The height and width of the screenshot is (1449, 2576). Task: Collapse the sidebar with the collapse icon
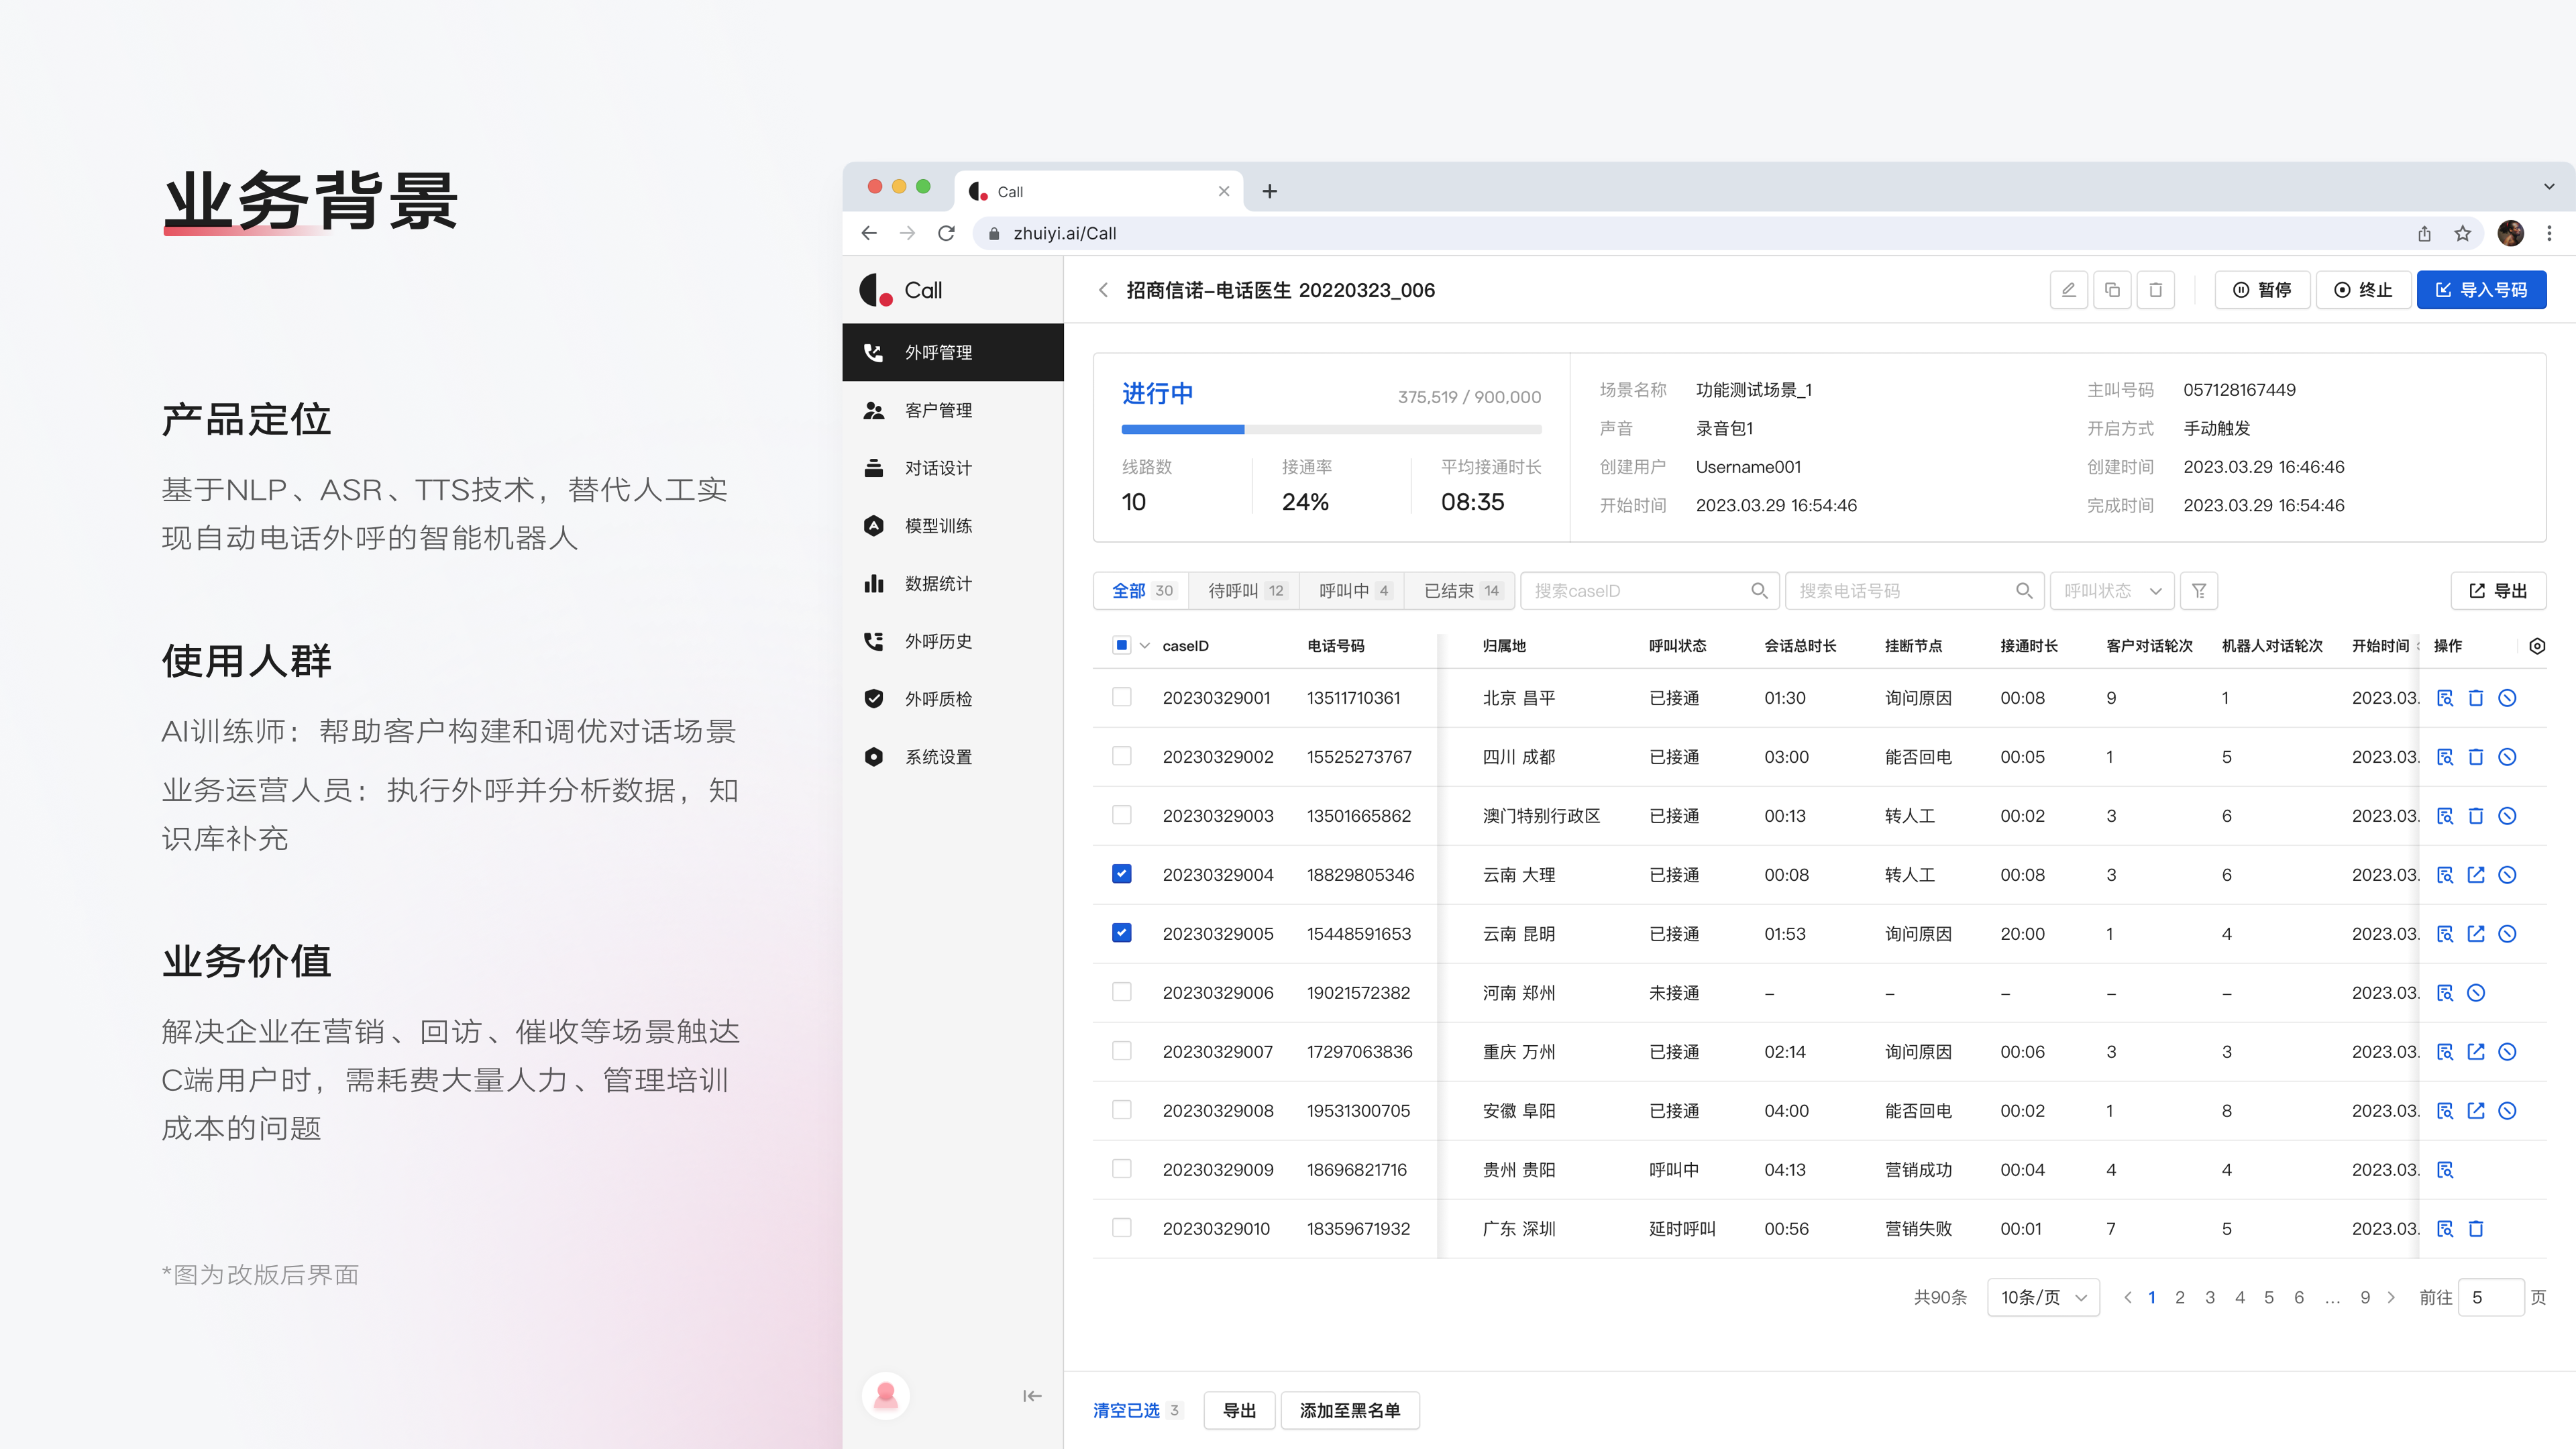click(x=1032, y=1396)
